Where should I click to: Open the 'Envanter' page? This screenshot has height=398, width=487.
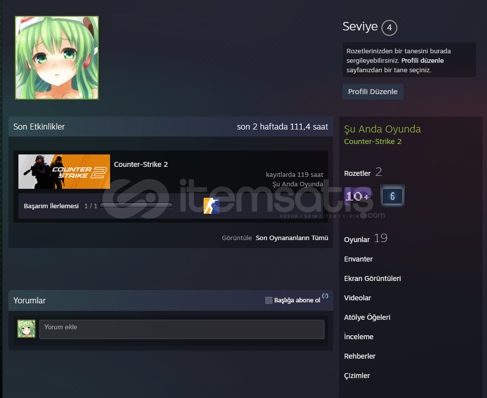click(359, 259)
